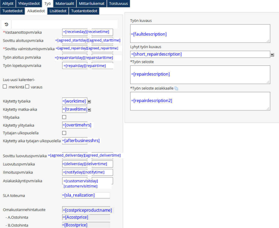The height and width of the screenshot is (228, 279).
Task: Open the Toistuvuus tab
Action: (118, 4)
